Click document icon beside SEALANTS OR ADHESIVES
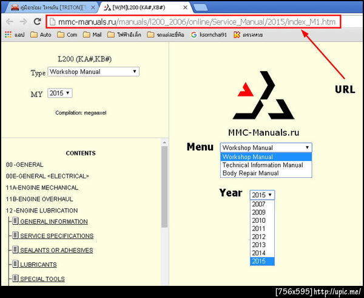The height and width of the screenshot is (298, 364). (x=15, y=249)
